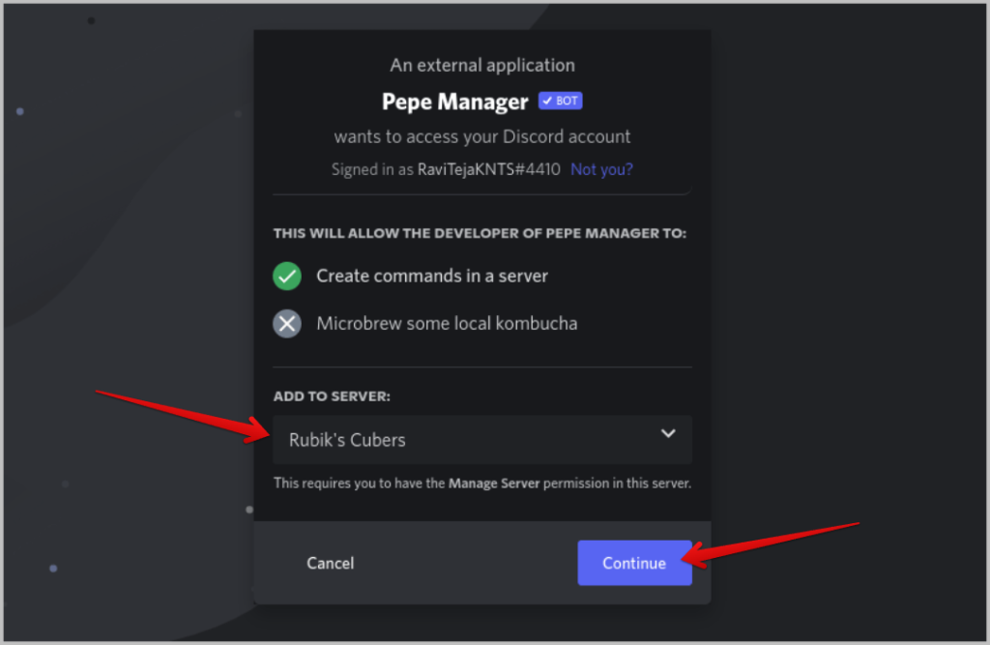
Task: Click 'wants to access your Discord account'
Action: point(482,136)
